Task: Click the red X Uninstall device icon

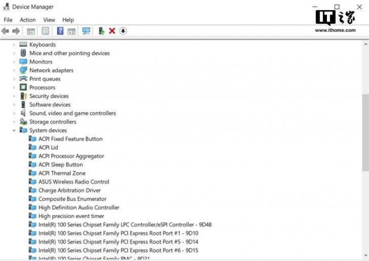Action: (x=112, y=31)
